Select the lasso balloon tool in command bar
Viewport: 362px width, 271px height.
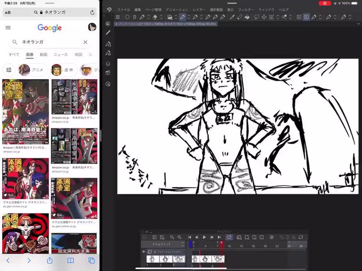[x=257, y=17]
